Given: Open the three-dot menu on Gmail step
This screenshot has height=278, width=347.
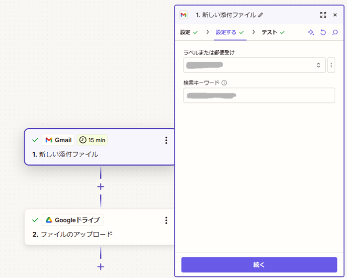Looking at the screenshot, I should [x=166, y=140].
